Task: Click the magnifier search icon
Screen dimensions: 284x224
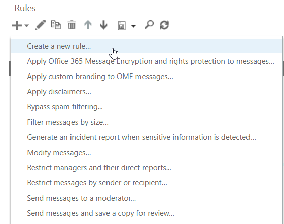Action: [149, 25]
